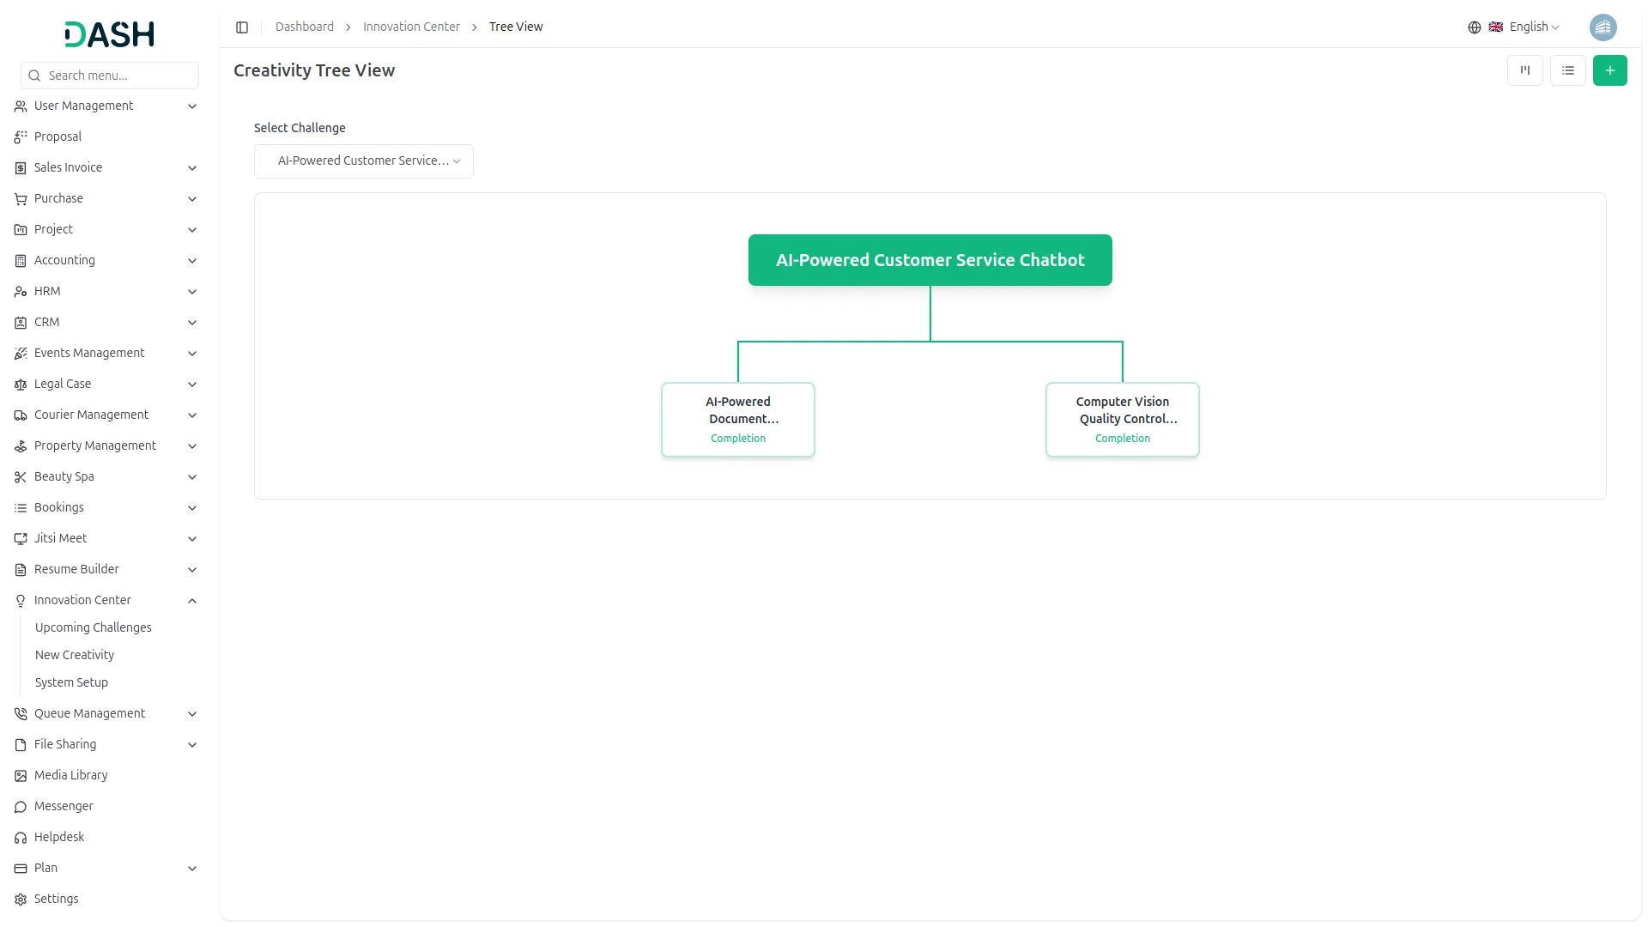
Task: Click the green plus create button
Action: click(x=1610, y=70)
